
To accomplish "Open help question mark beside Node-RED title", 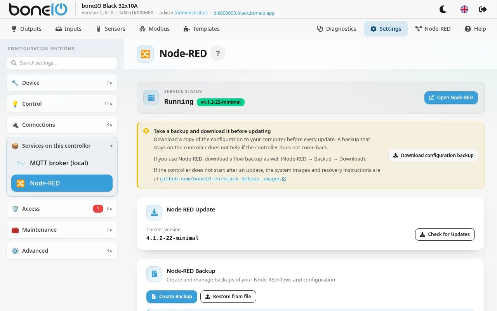I will click(218, 54).
